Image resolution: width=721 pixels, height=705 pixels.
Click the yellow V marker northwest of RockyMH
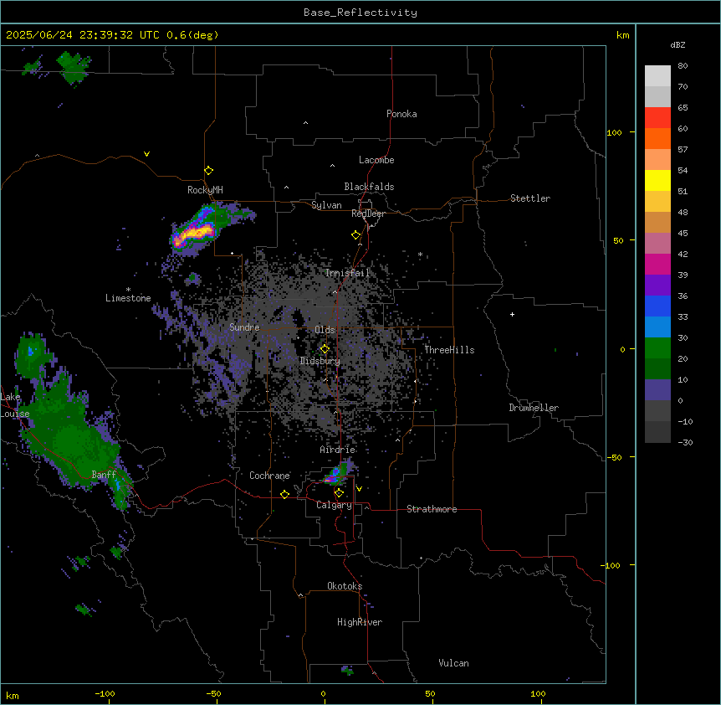pos(146,154)
